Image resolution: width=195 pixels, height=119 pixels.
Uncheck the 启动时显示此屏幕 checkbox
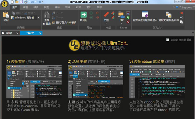168,40
